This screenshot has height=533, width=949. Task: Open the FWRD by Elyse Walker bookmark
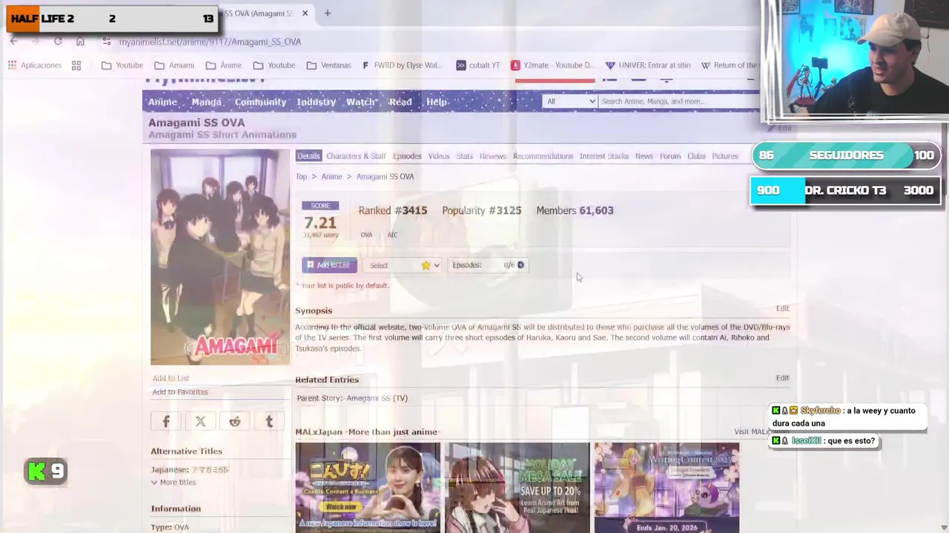402,65
